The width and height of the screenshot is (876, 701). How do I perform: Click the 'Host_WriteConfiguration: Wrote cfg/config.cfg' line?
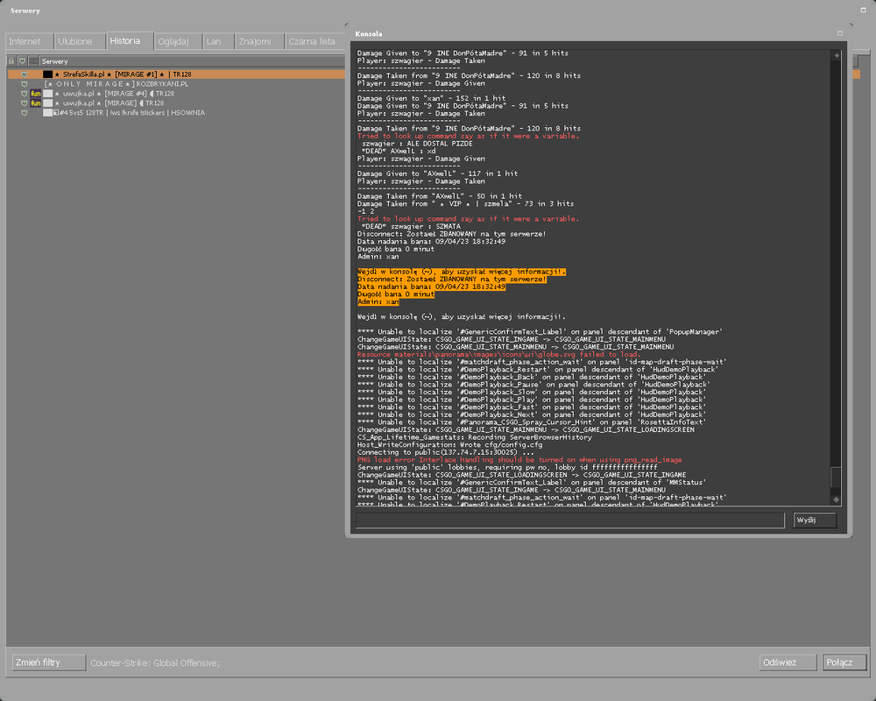(449, 445)
